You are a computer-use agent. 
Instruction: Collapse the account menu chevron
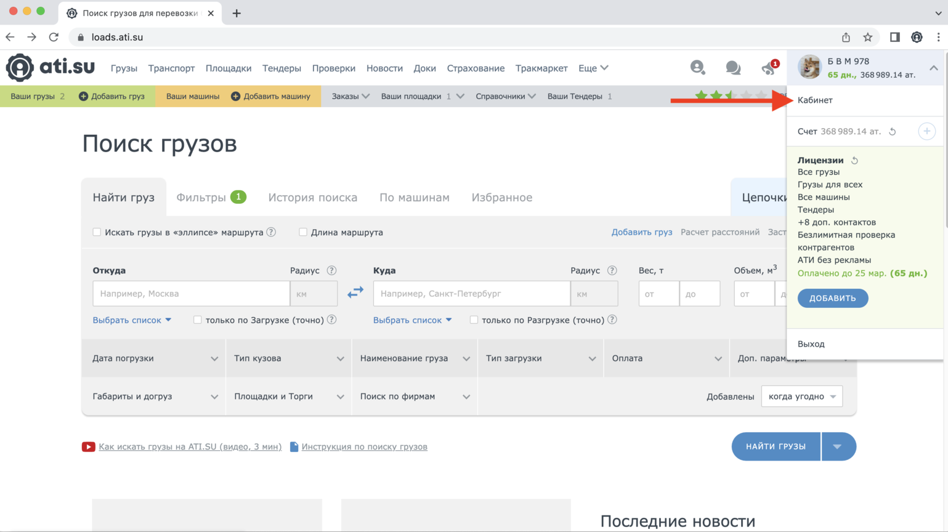933,68
